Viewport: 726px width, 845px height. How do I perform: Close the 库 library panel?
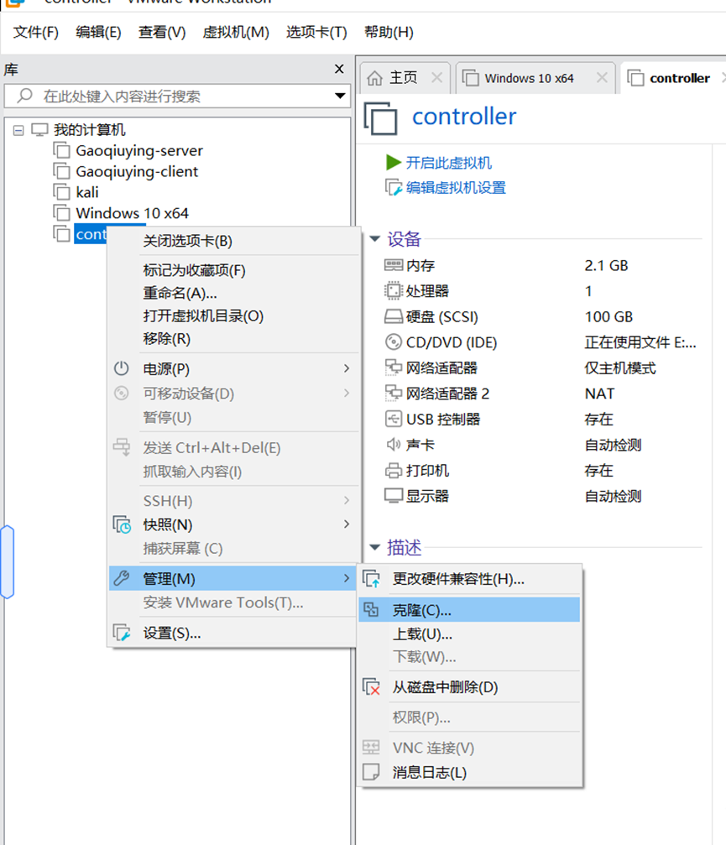pos(339,69)
